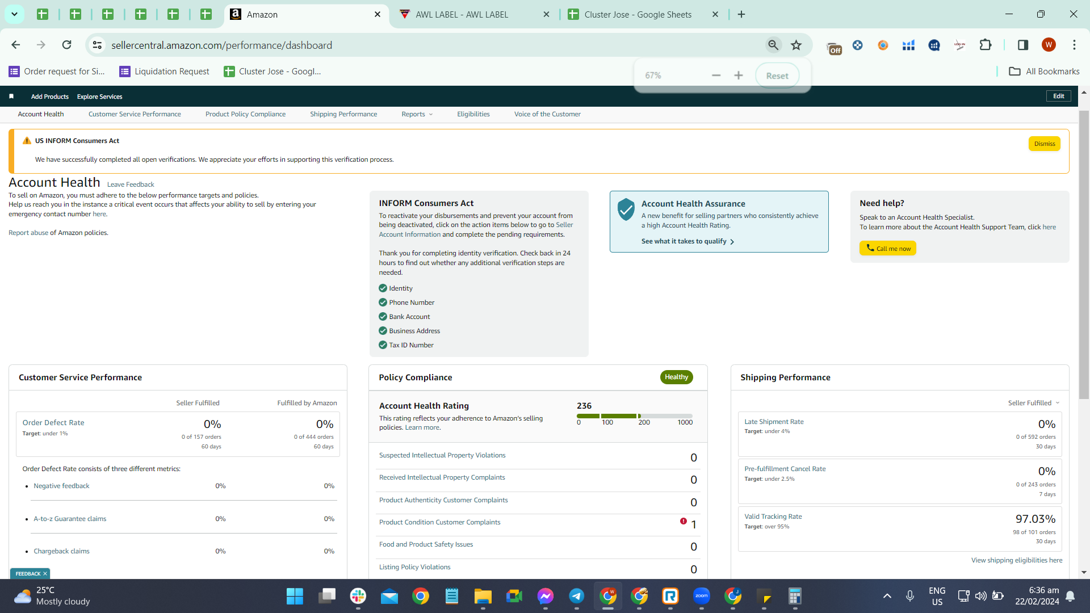The image size is (1090, 613).
Task: Expand the Seller Fulfilled dropdown in Shipping Performance
Action: click(1034, 403)
